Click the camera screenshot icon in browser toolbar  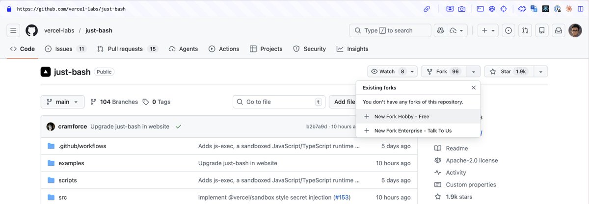(x=462, y=9)
